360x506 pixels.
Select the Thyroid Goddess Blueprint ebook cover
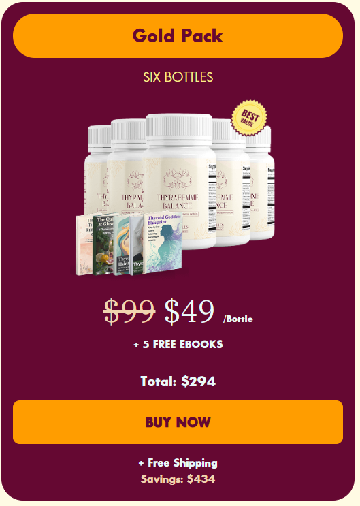click(x=162, y=244)
